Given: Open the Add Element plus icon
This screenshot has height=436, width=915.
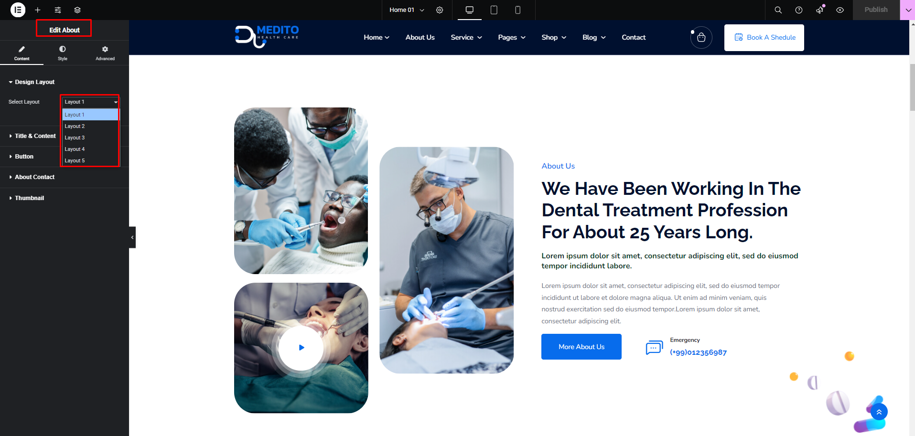Looking at the screenshot, I should tap(38, 10).
